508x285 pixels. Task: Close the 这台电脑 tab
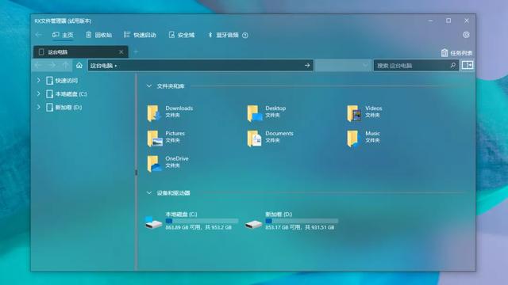(121, 51)
